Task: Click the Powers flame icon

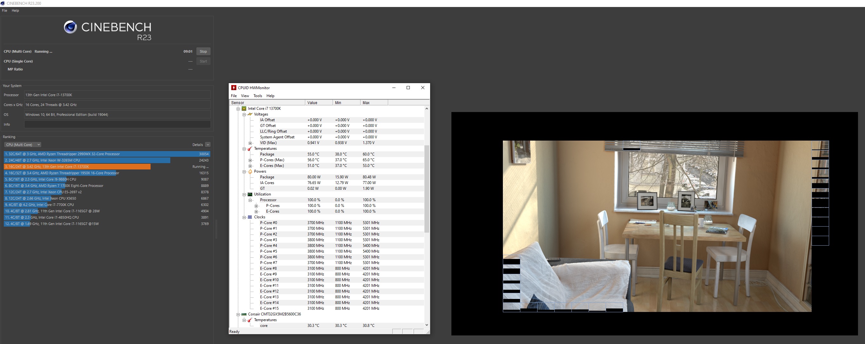Action: [x=250, y=171]
